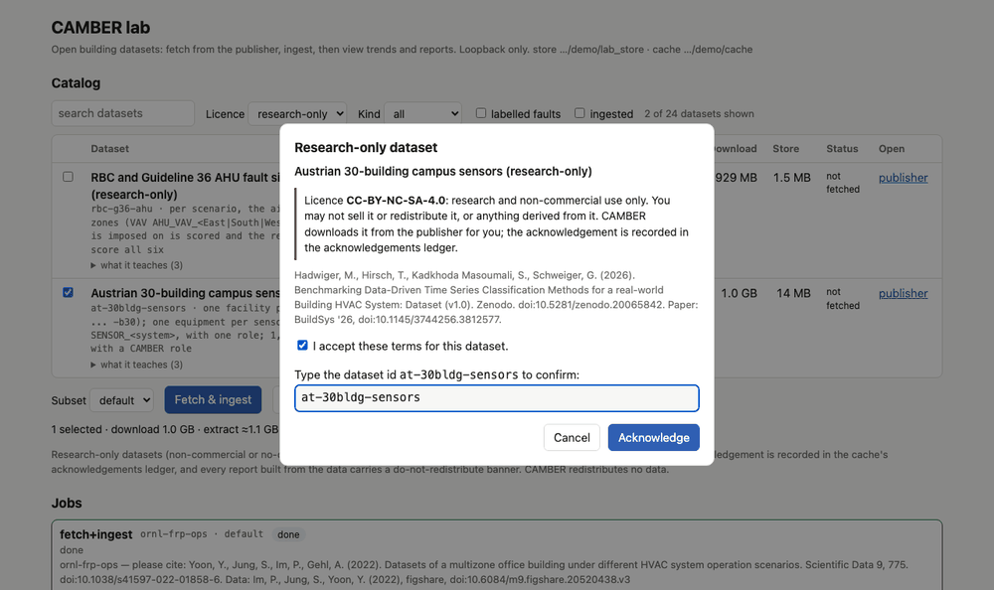Click the '929 MB' download size cell
994x590 pixels.
point(736,178)
